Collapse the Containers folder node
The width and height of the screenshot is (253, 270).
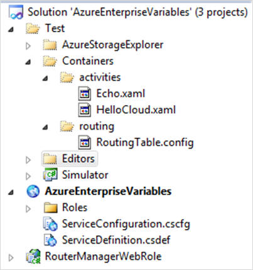tap(28, 62)
